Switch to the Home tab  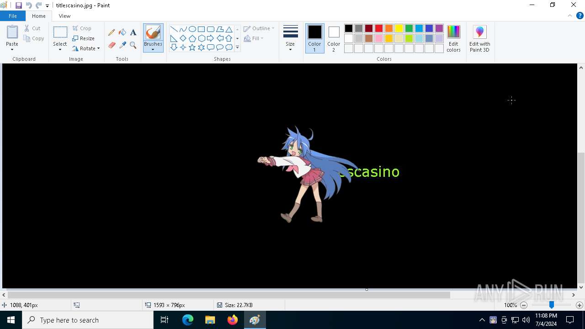[x=39, y=16]
